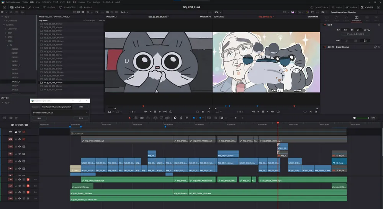Toggle the Inspector panel

(x=367, y=7)
